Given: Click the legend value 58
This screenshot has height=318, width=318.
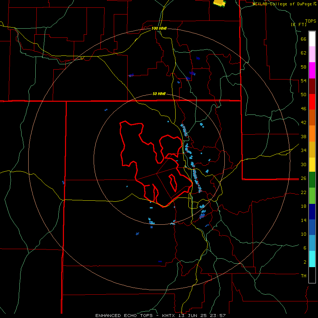Looking at the screenshot, I should [304, 67].
